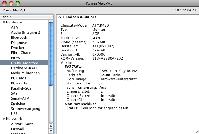199x134 pixels.
Task: Click the SLOT-1 Steckplatz value
Action: [99, 38]
